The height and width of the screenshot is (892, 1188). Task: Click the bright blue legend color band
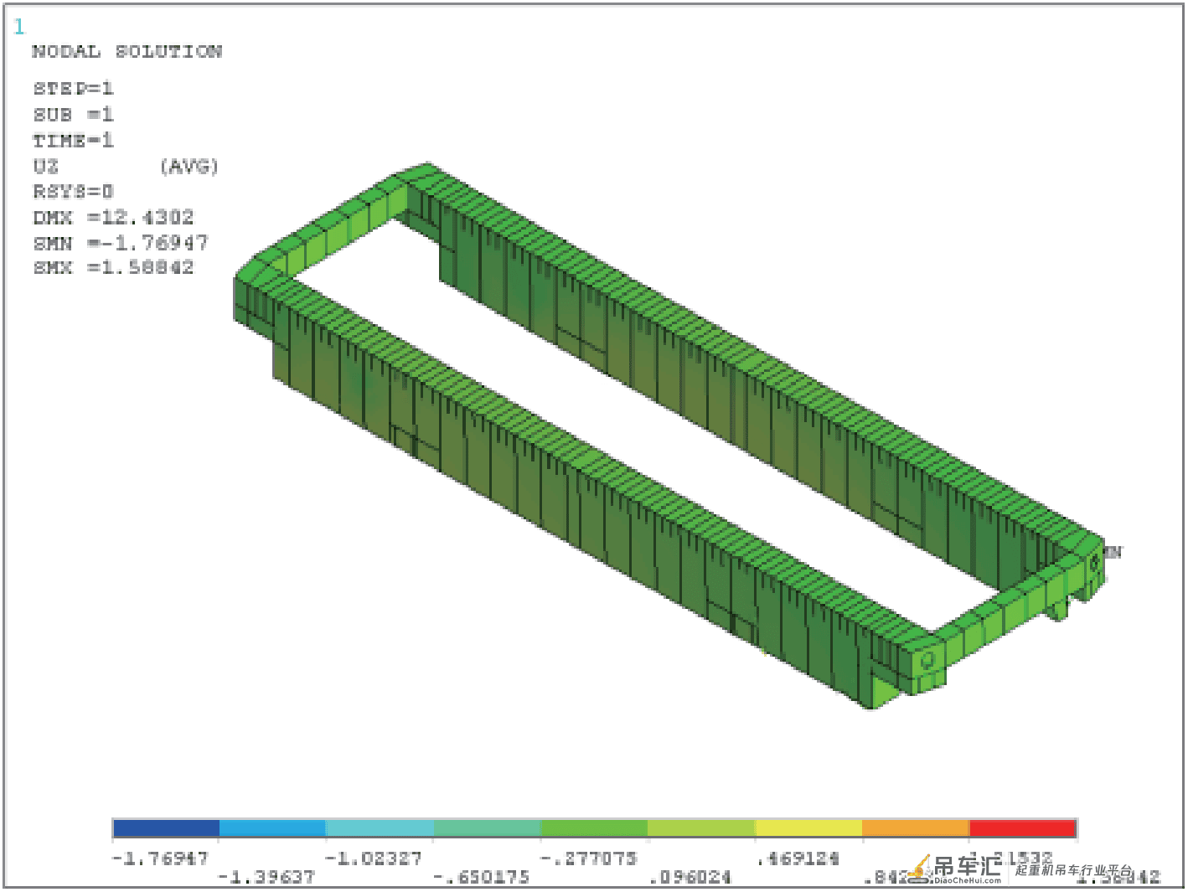pos(272,828)
